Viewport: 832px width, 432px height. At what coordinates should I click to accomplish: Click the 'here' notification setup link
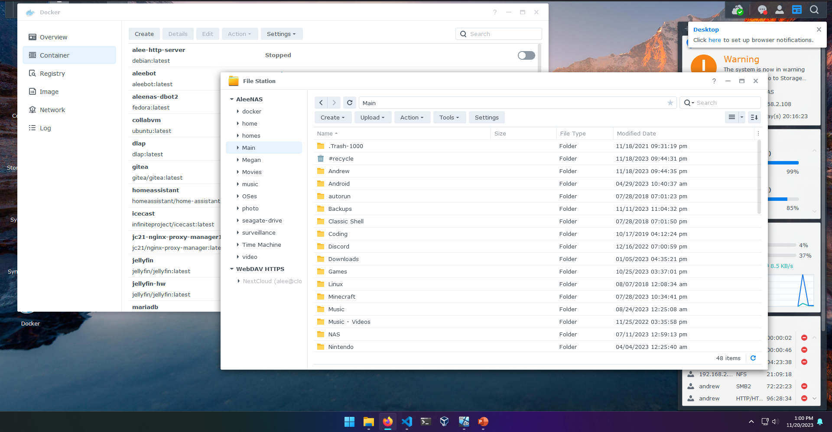point(715,40)
